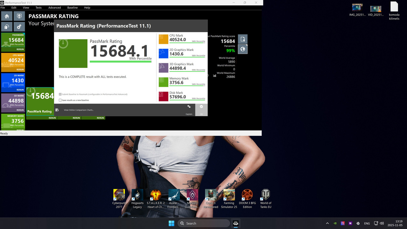
Task: Launch World of Tanks EU shortcut
Action: (266, 199)
